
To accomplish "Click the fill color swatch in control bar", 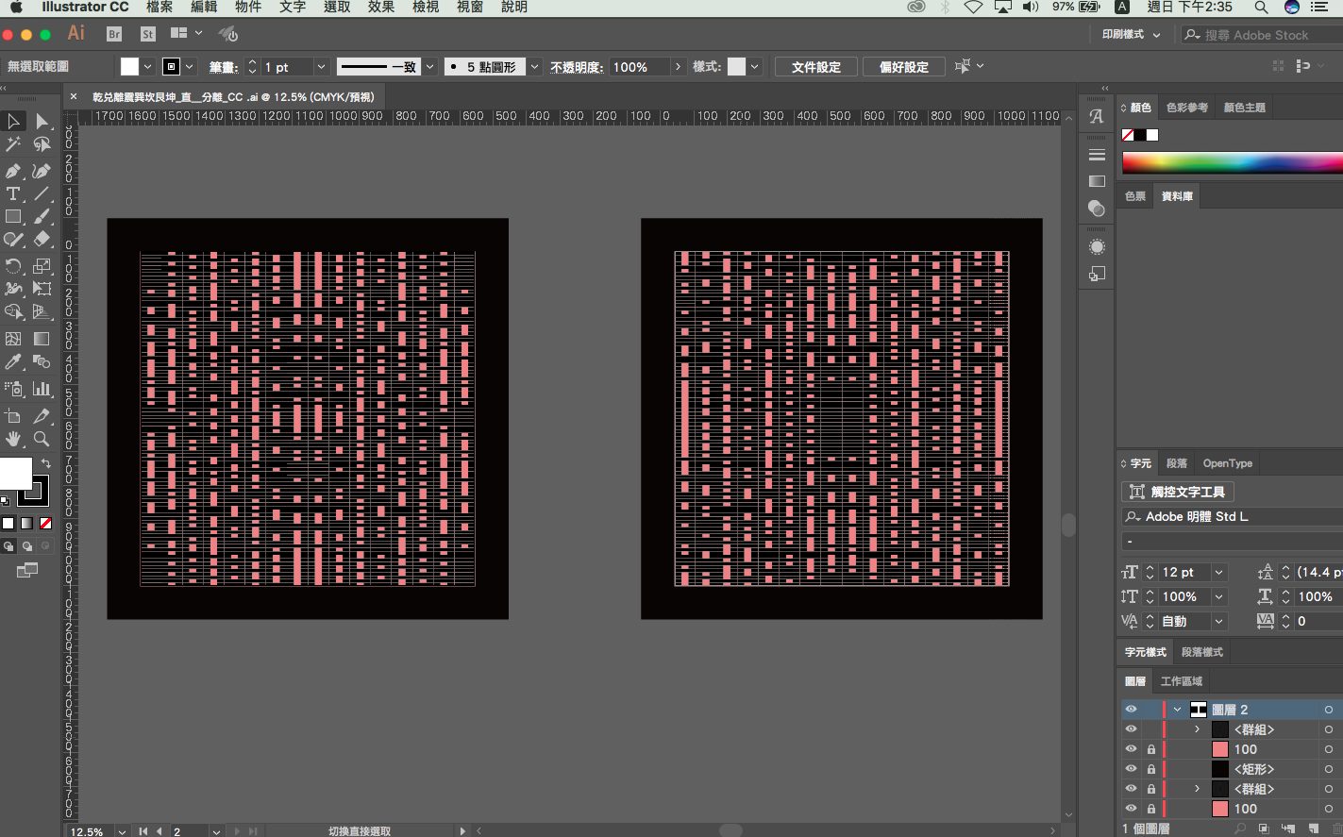I will tap(129, 67).
